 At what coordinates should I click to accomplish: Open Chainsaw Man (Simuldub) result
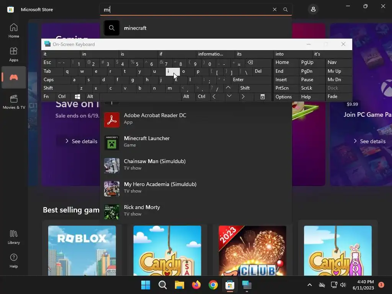(196, 165)
